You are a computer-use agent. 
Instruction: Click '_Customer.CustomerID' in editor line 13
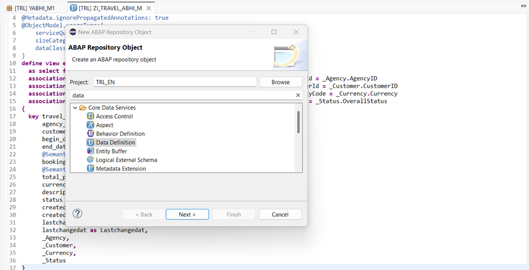[x=364, y=86]
